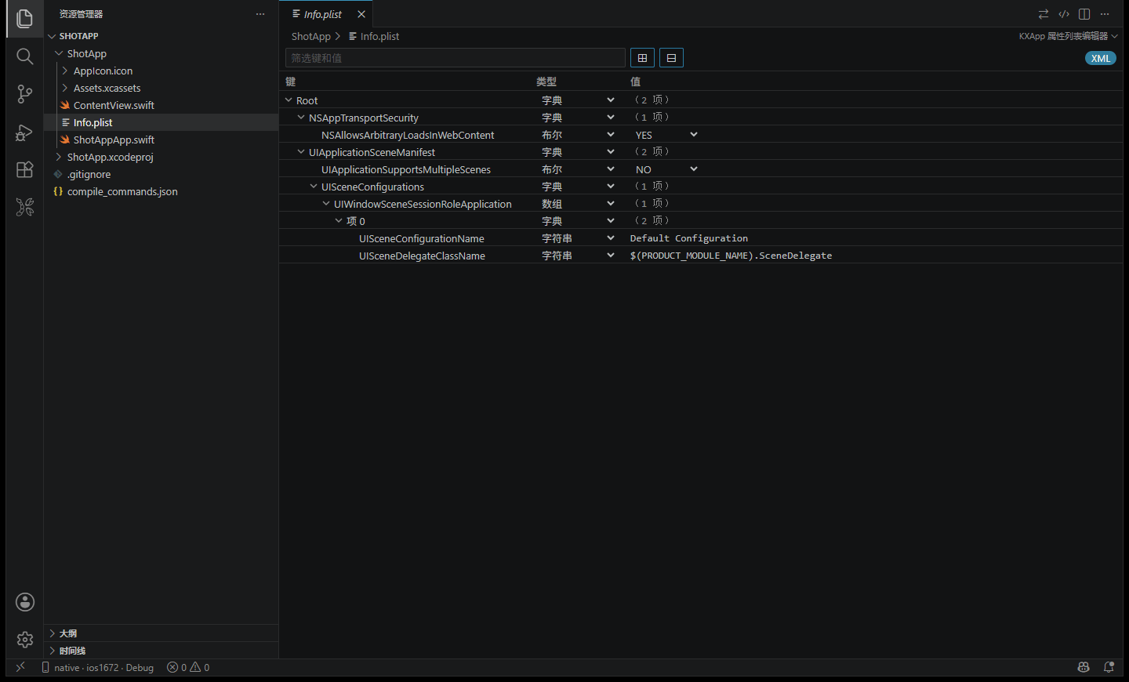Open the Explorer view in the activity bar
This screenshot has height=682, width=1129.
point(24,19)
